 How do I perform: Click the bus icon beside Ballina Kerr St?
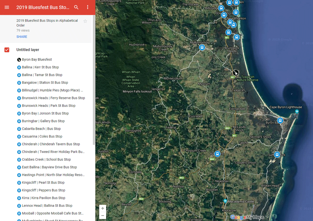coord(19,68)
